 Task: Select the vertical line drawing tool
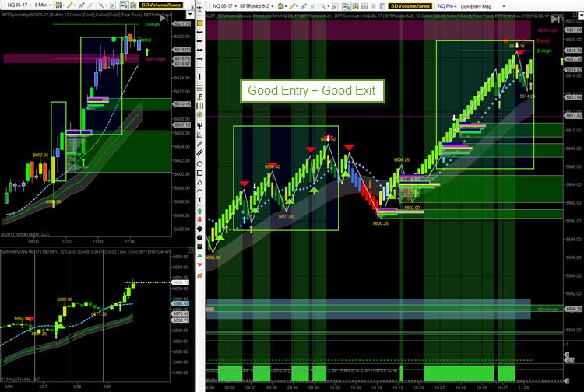(x=199, y=77)
